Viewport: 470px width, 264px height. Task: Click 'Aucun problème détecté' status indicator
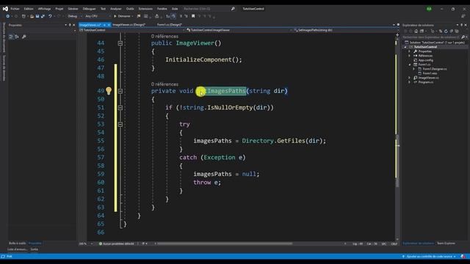[x=117, y=243]
